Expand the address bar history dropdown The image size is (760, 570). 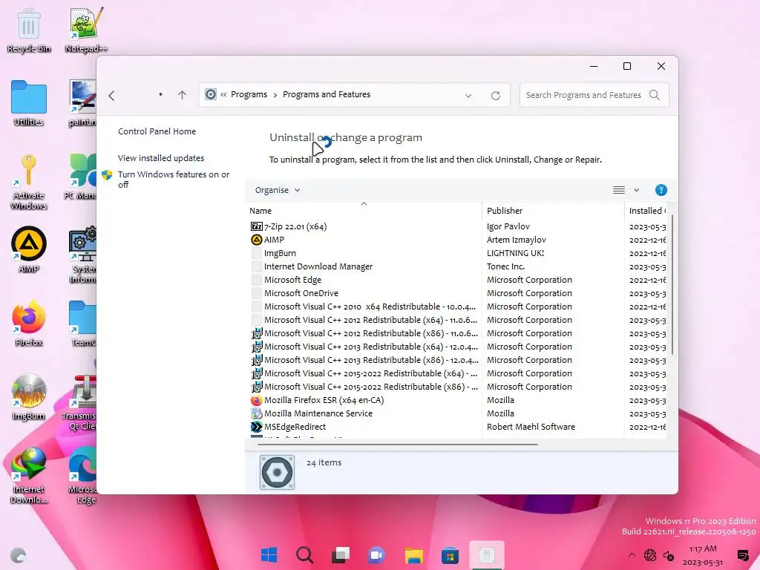(x=468, y=96)
